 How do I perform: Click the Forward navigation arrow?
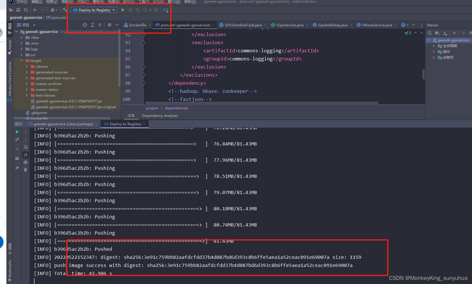pyautogui.click(x=43, y=10)
